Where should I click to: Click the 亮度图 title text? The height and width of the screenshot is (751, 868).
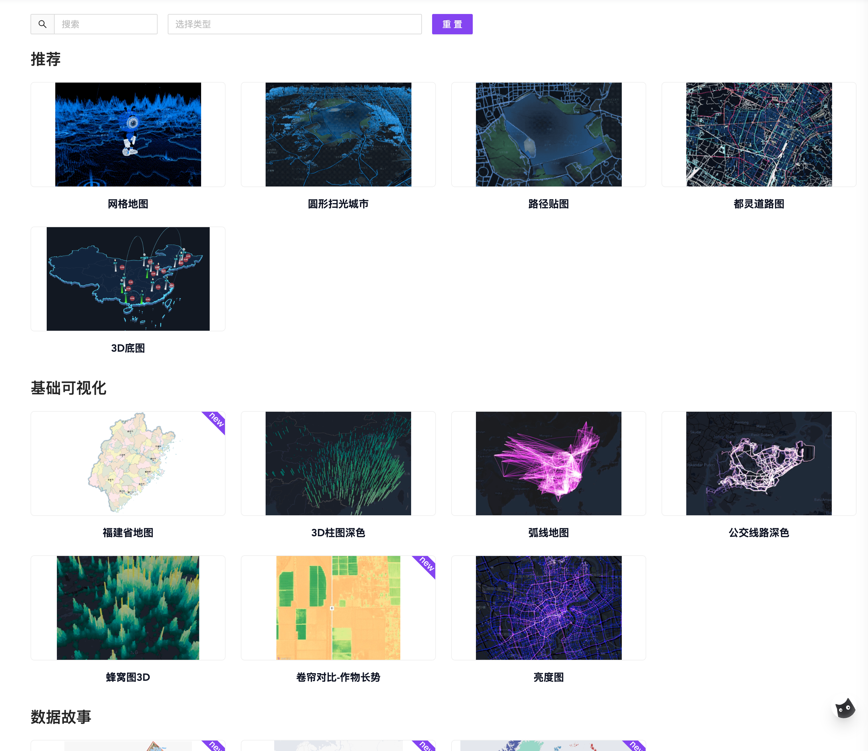click(549, 677)
